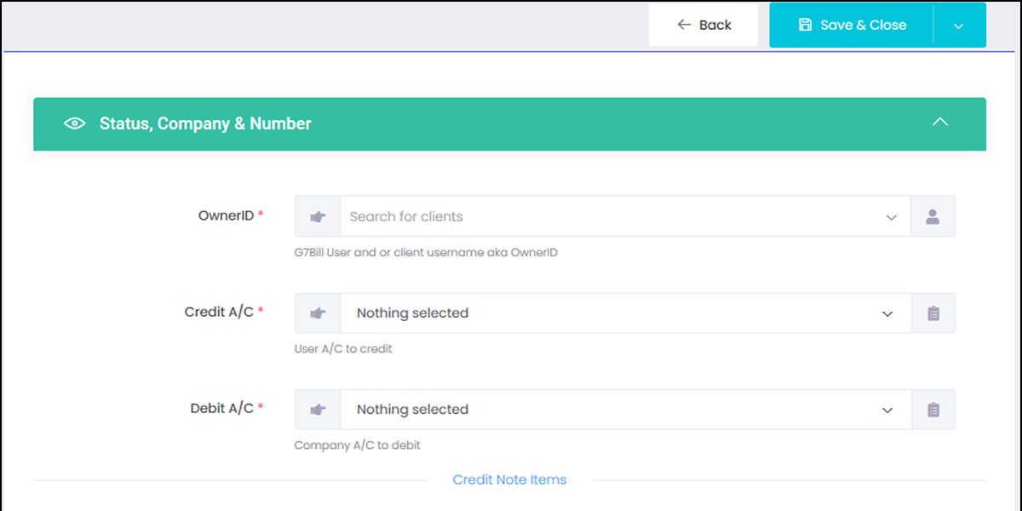
Task: Click the pointing hand icon for Debit A/C
Action: [x=318, y=410]
